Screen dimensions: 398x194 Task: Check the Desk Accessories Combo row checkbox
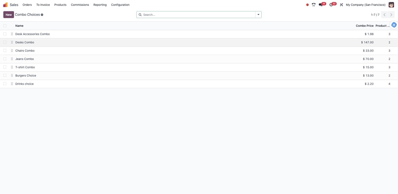coord(5,34)
